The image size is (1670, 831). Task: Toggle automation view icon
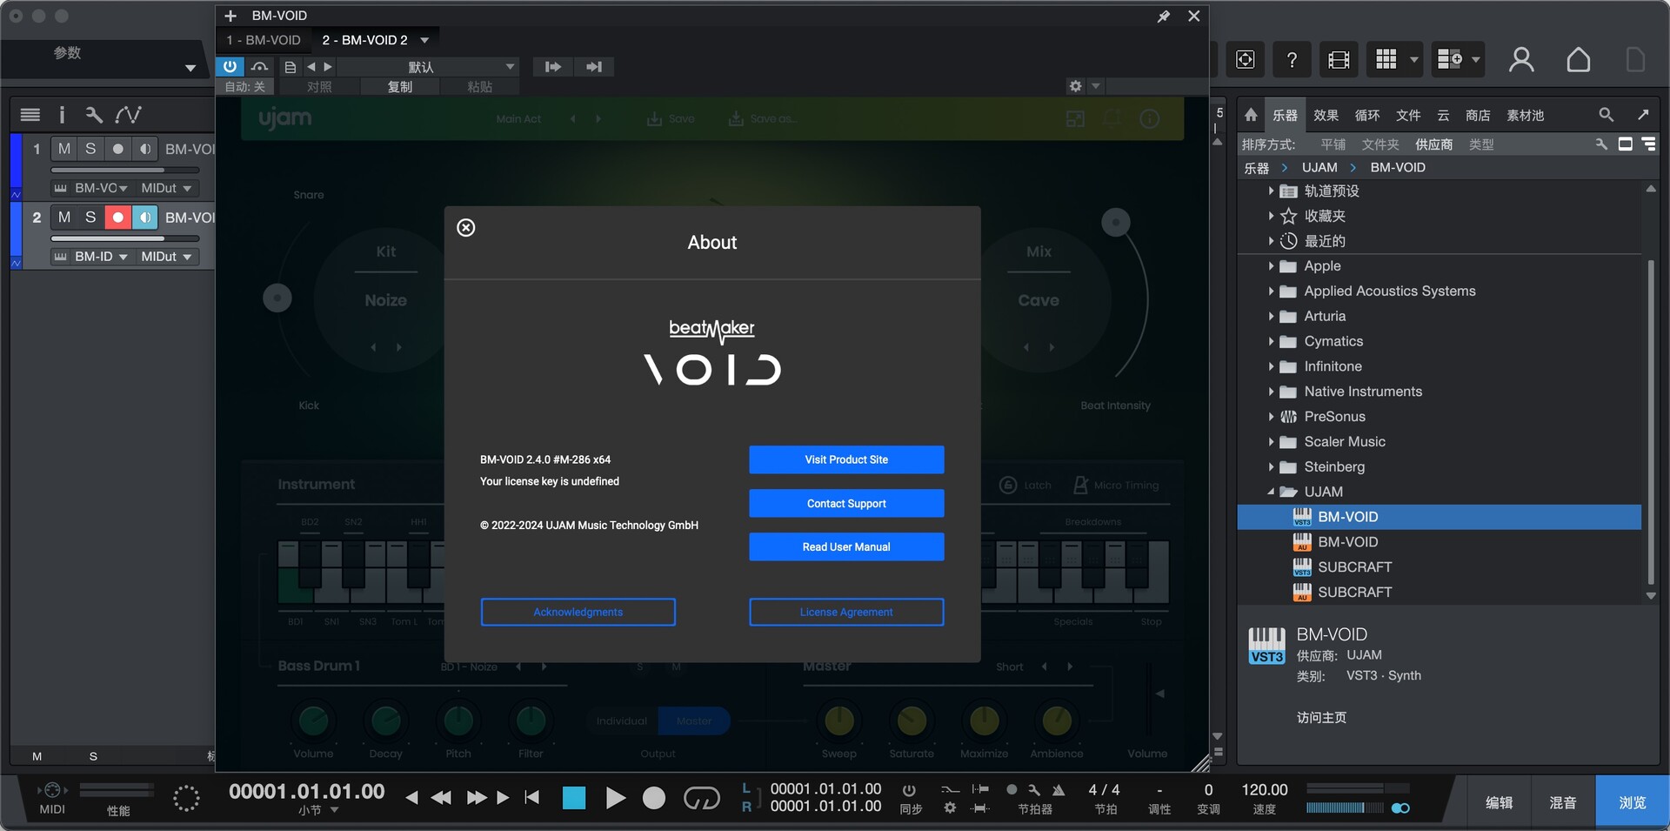128,114
